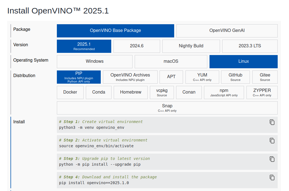Click the Distribution row label
Image resolution: width=289 pixels, height=191 pixels.
click(24, 76)
